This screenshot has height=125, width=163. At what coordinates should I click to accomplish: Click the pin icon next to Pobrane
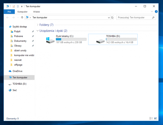coord(33,36)
